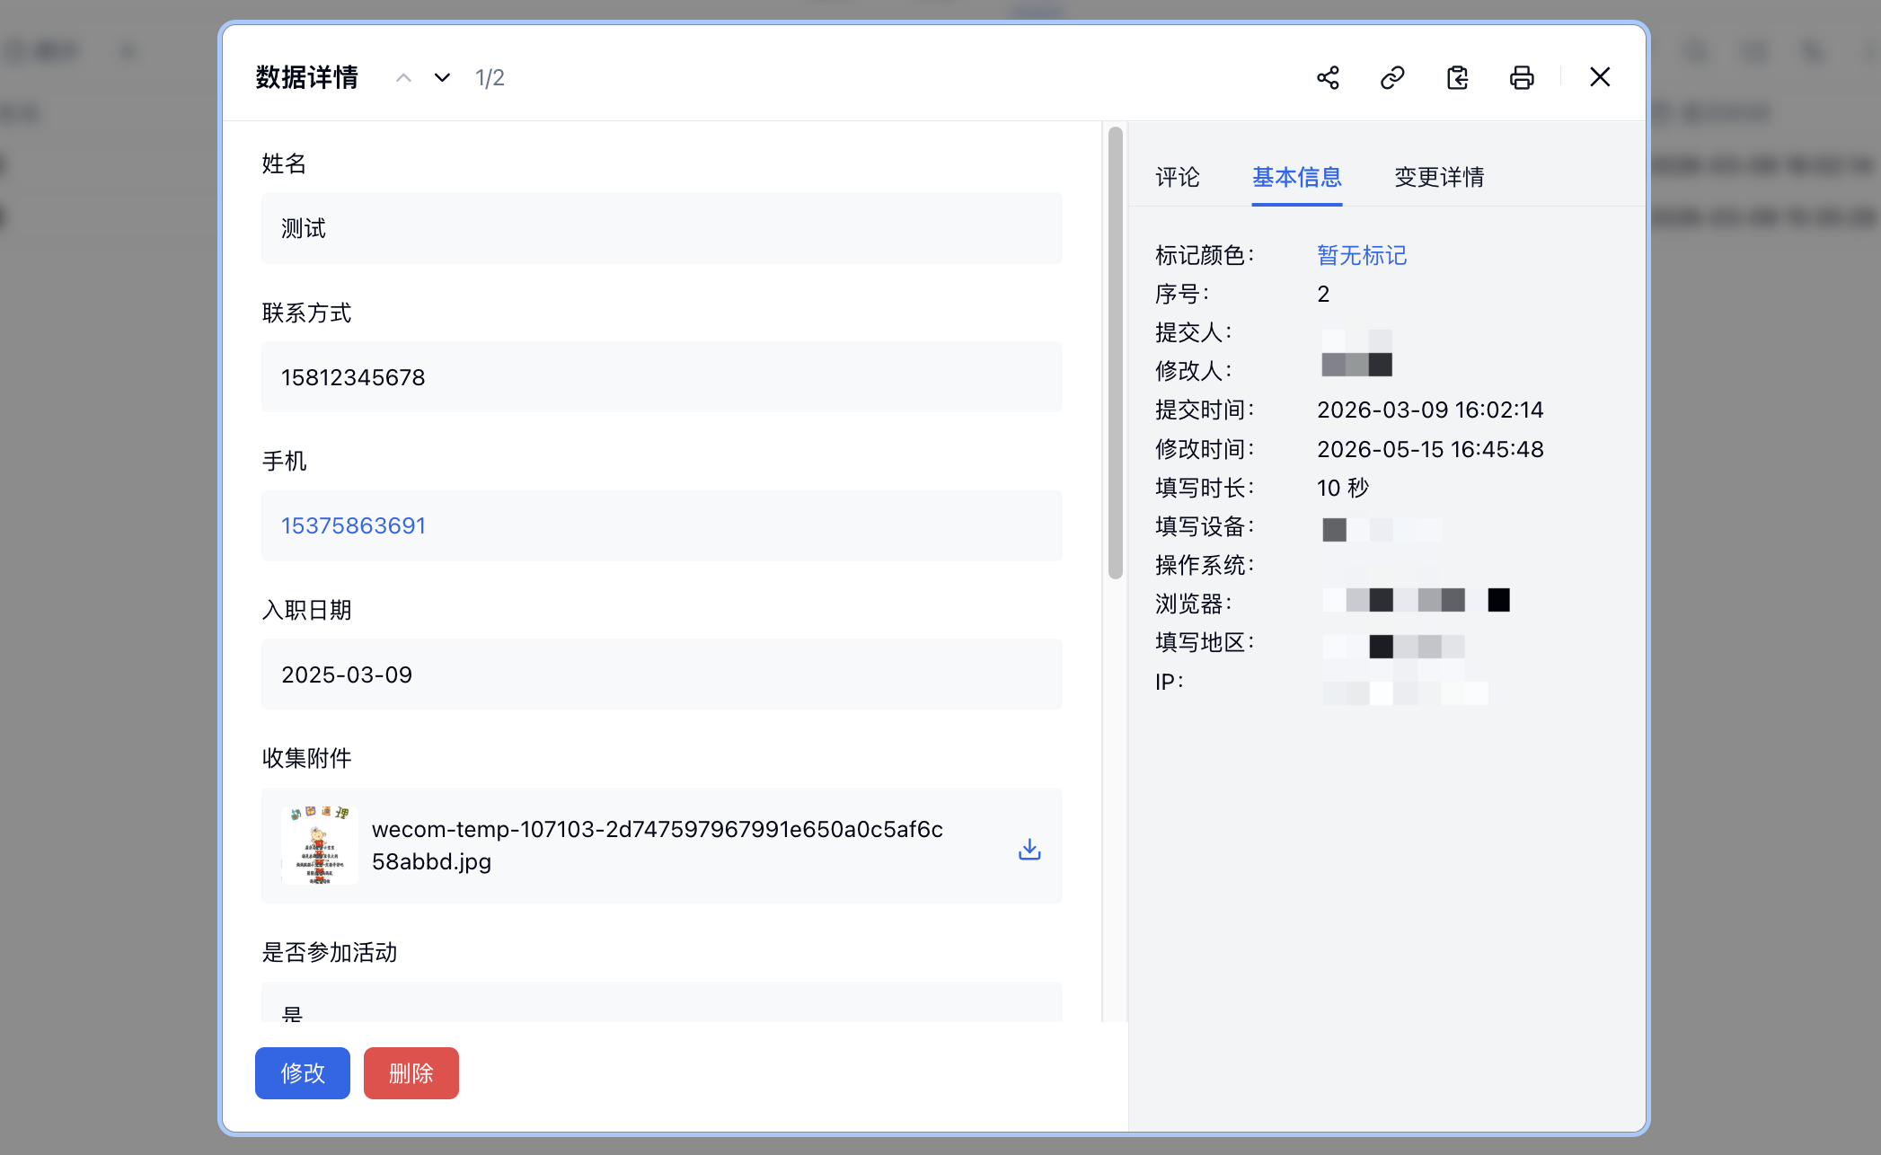
Task: Download the wecom-temp jpg attachment
Action: [1029, 849]
